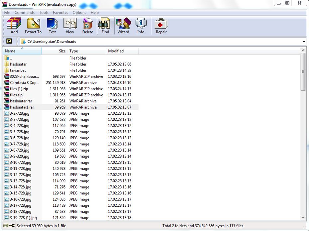Image resolution: width=309 pixels, height=231 pixels.
Task: Click the Info toolbar icon
Action: pyautogui.click(x=141, y=25)
